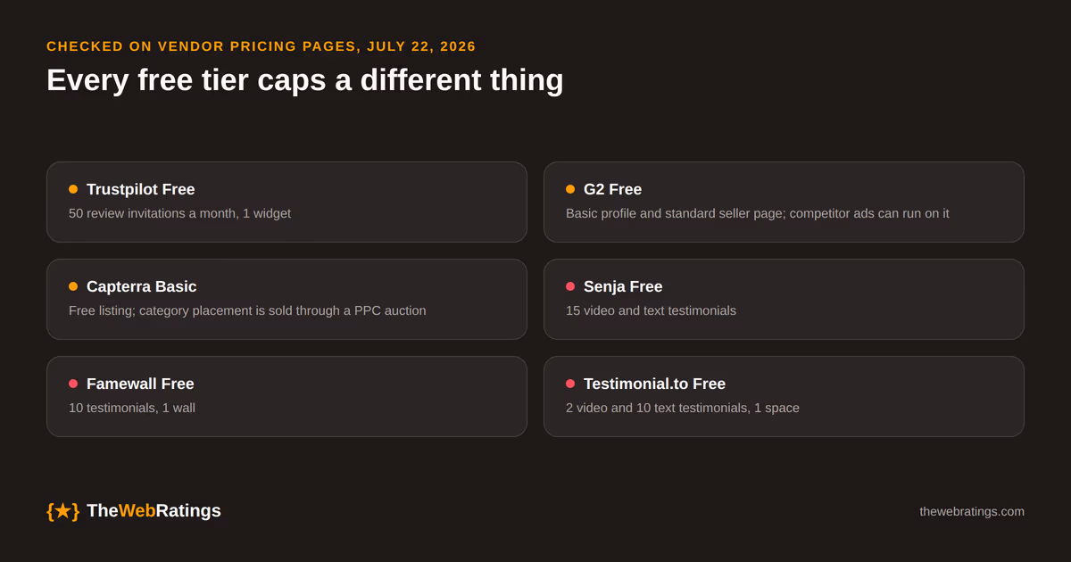
Task: Click the red dot beside Senja Free
Action: click(x=570, y=286)
